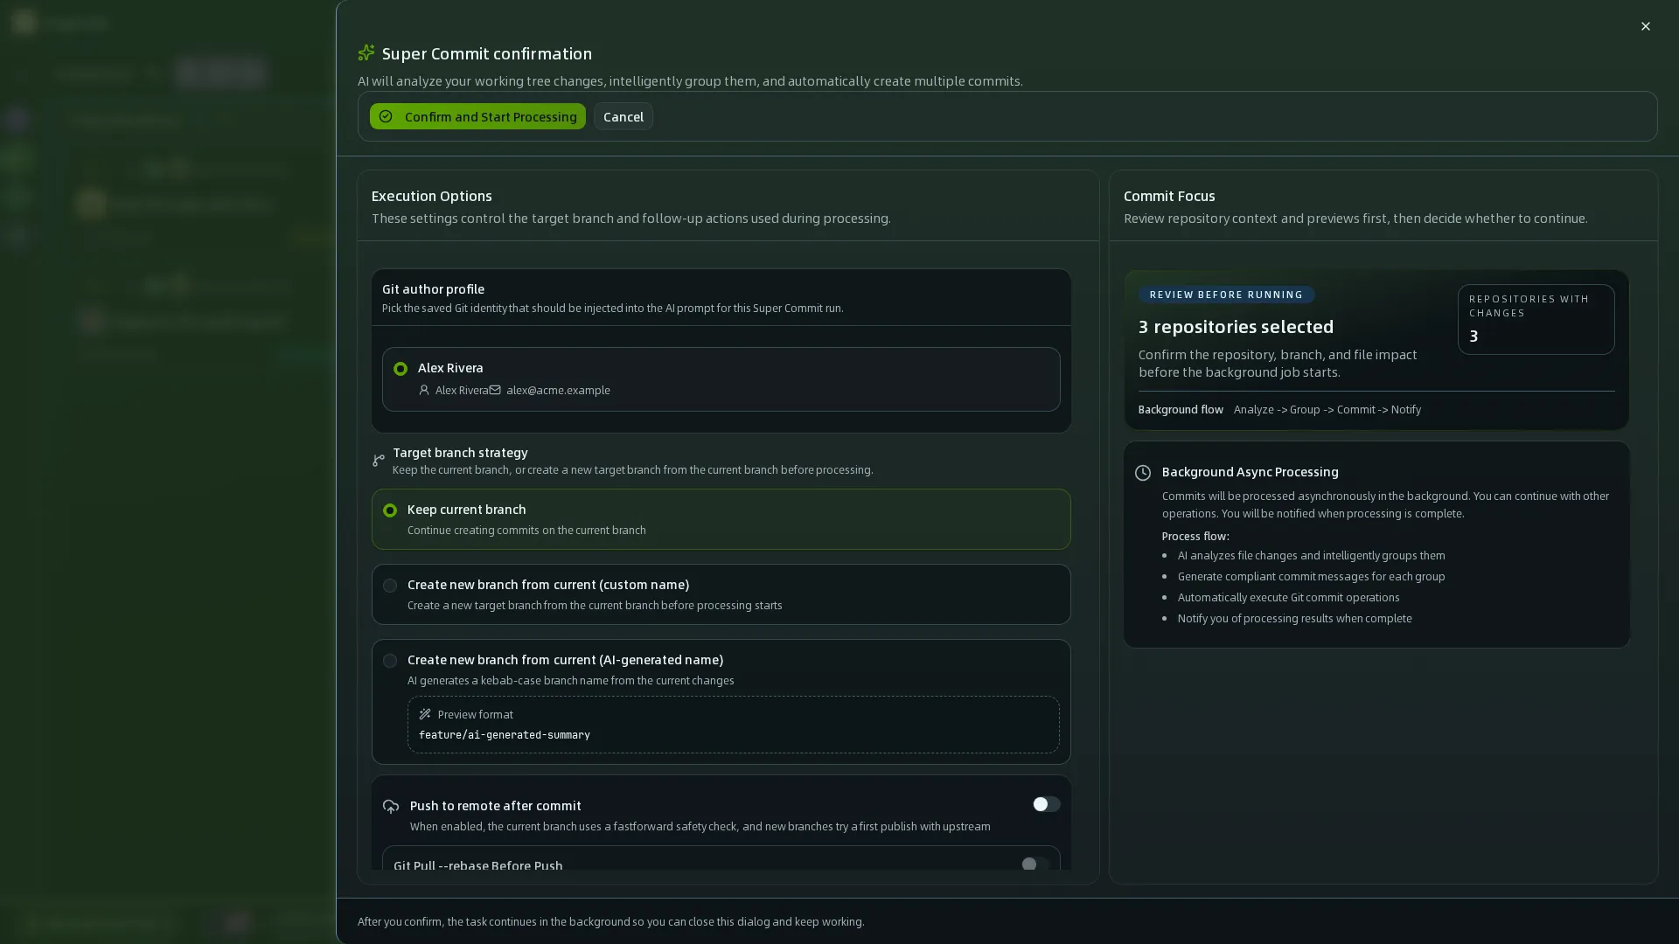Toggle Git Pull --rebase Before Push switch

pos(1035,864)
